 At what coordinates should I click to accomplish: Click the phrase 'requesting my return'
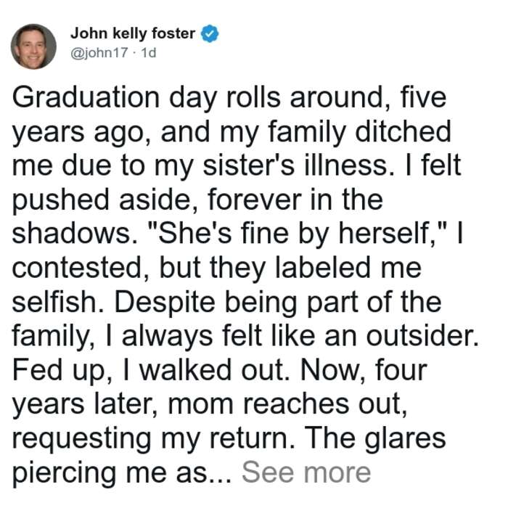149,438
